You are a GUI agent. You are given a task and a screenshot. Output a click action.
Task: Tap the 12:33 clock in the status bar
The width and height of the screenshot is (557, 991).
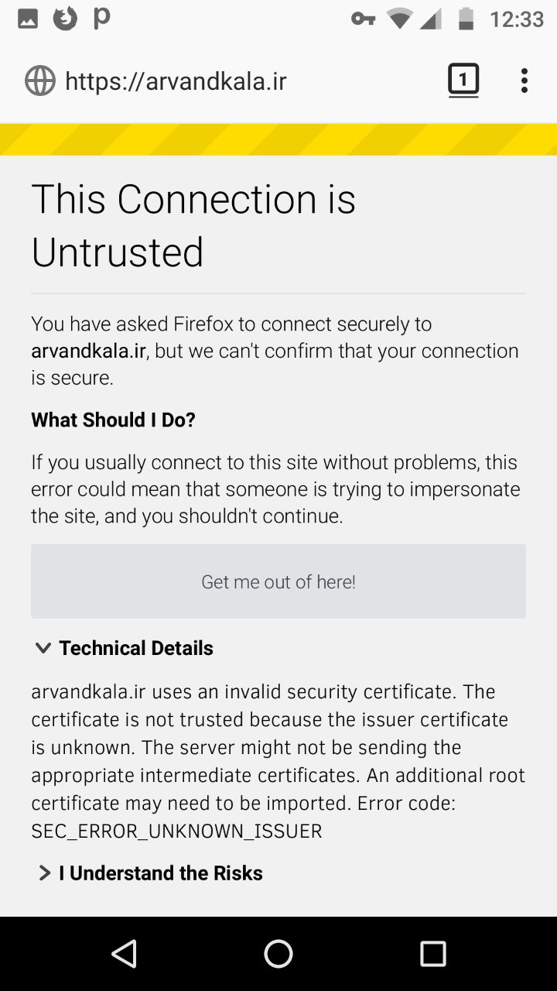517,19
